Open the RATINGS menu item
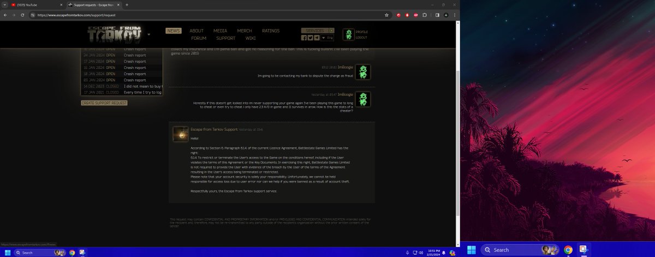Viewport: 655px width, 257px height. point(271,31)
